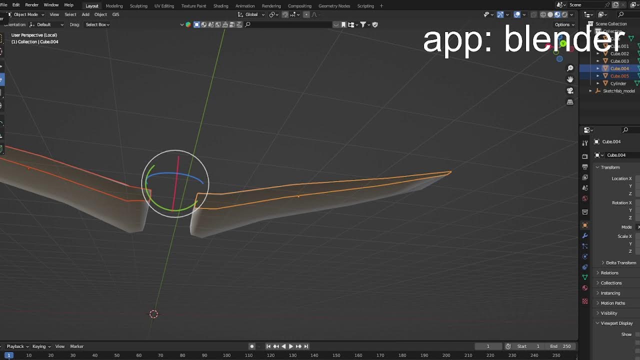Viewport: 640px width, 360px height.
Task: Switch to the Geometry Nodes workspace tab
Action: [x=334, y=6]
